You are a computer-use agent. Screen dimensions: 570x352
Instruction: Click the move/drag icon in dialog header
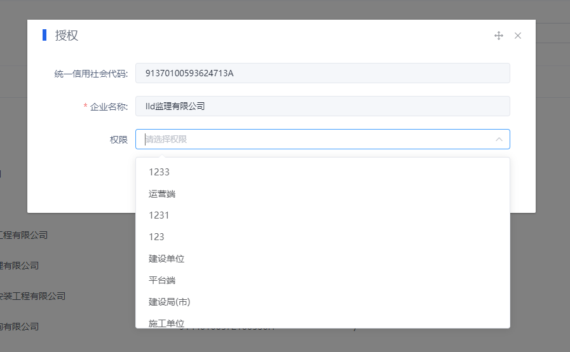(499, 36)
